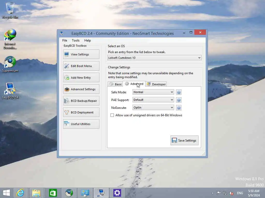Click the NoExecute help icon
Viewport: 265px width, 198px height.
pyautogui.click(x=179, y=108)
